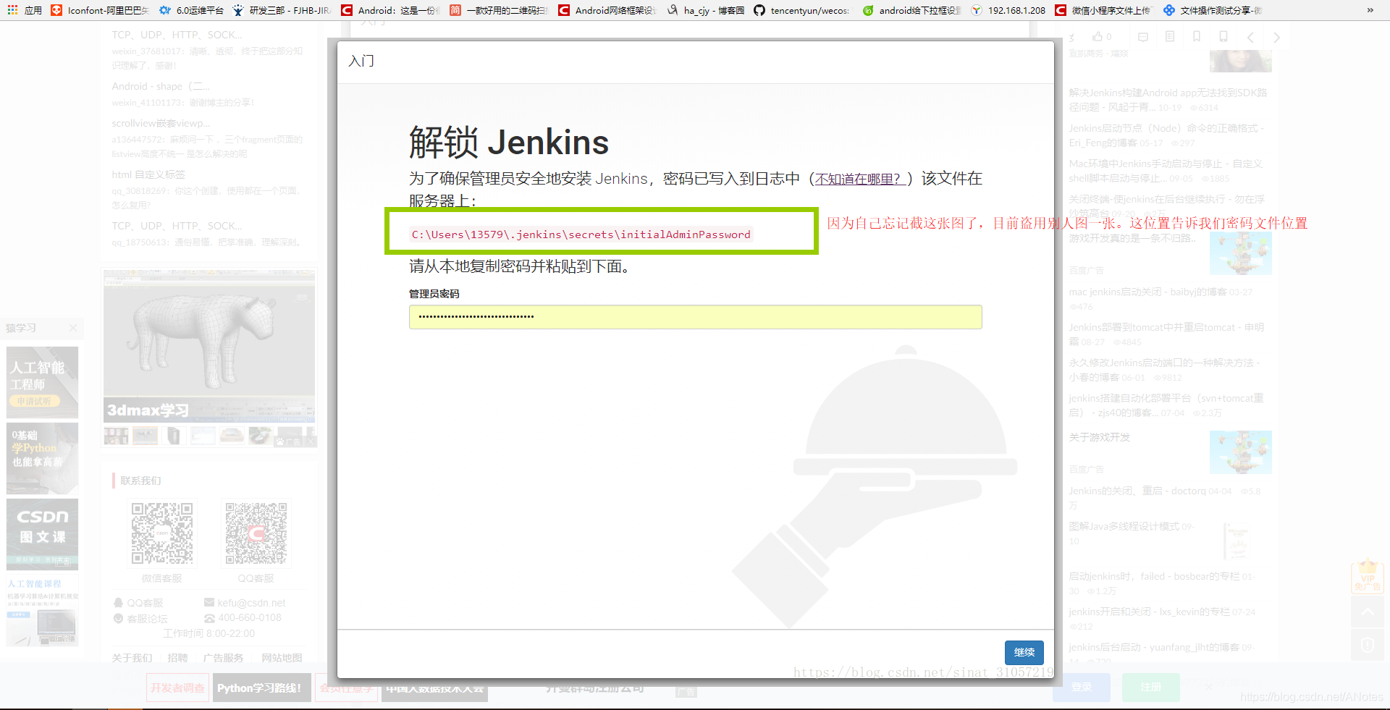
Task: Click the 开发者调查 button
Action: [x=177, y=688]
